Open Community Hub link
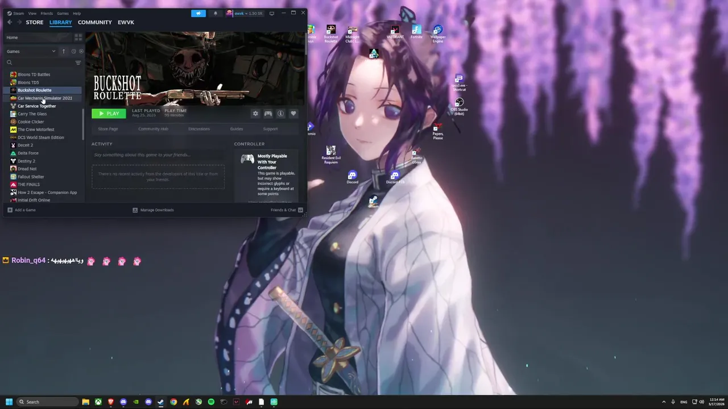Screen dimensions: 728x409 (153, 129)
